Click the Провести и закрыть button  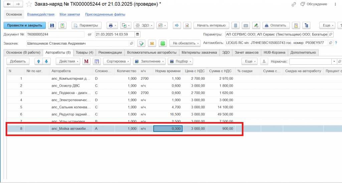(x=24, y=25)
